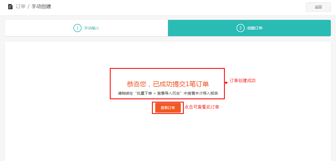This screenshot has width=336, height=161.
Task: Click the order document icon in the breadcrumb
Action: click(10, 7)
